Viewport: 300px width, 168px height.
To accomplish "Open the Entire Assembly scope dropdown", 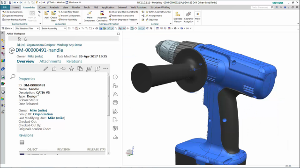I will click(x=53, y=28).
